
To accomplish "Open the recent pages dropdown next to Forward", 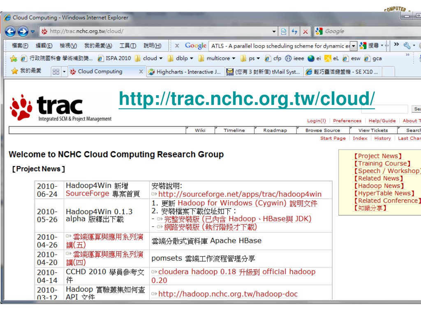I will [33, 31].
